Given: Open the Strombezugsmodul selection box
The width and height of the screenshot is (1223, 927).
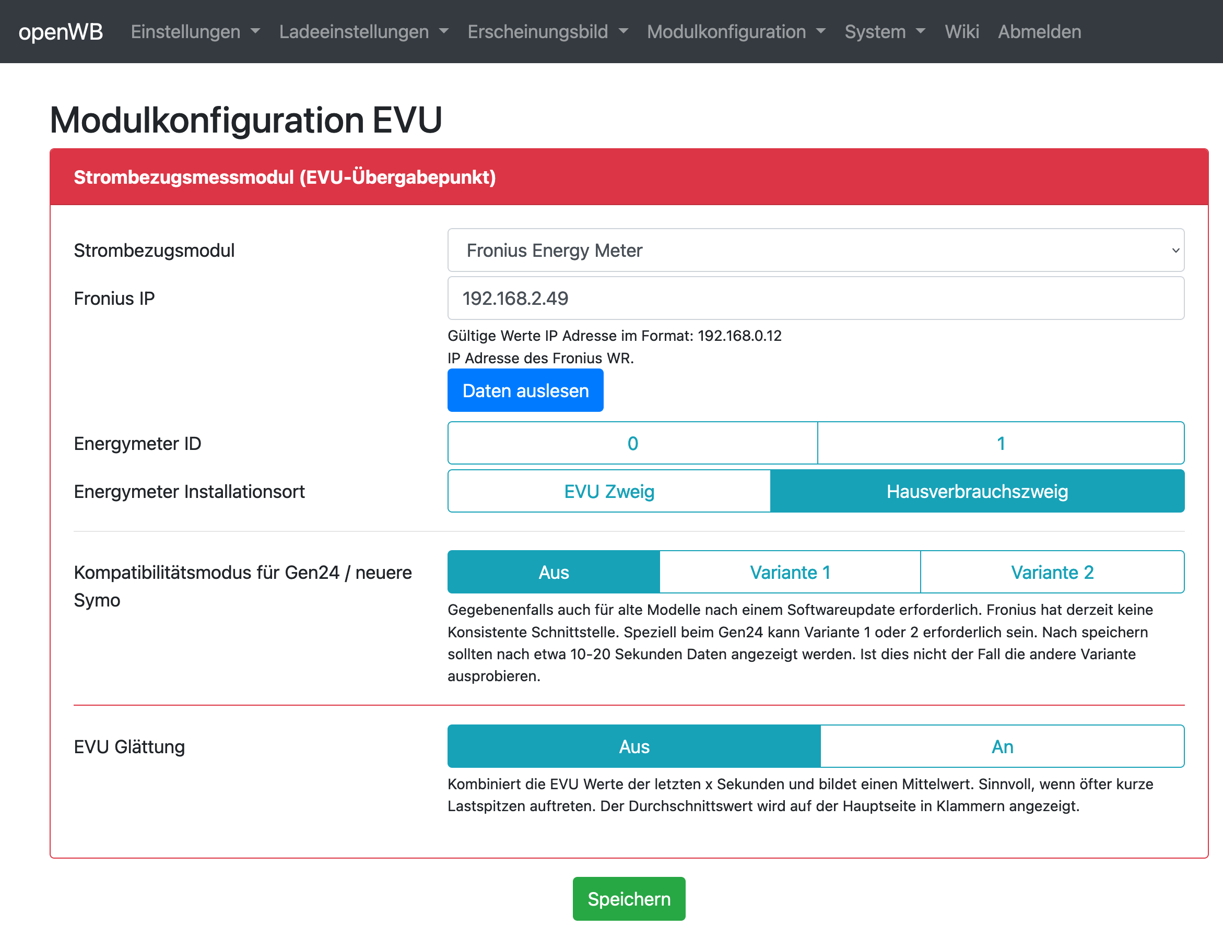Looking at the screenshot, I should coord(816,251).
